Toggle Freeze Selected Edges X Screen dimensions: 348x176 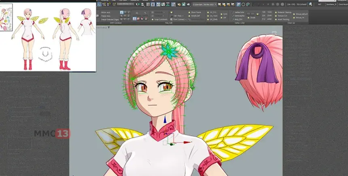tap(122, 19)
